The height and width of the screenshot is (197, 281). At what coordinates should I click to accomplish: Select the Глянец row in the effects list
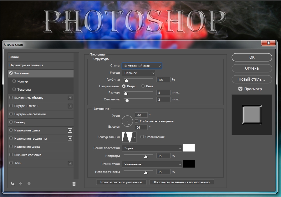[41, 122]
